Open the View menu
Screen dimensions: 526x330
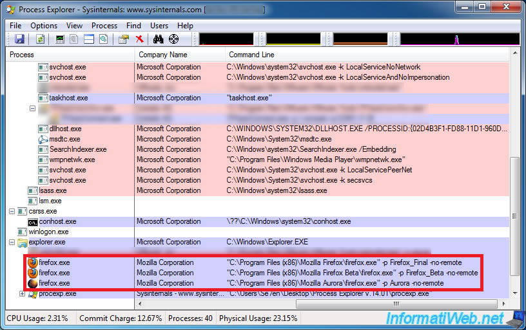pyautogui.click(x=75, y=26)
